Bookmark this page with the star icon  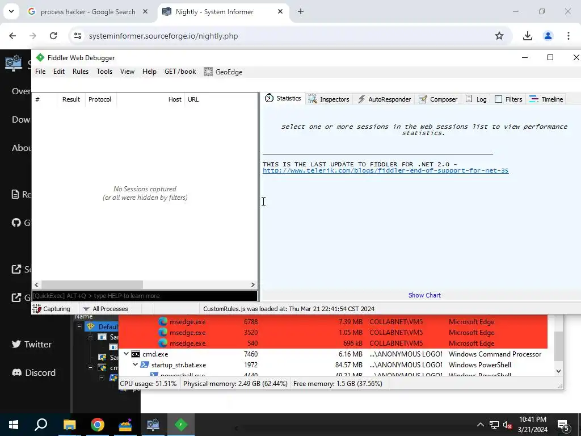[499, 36]
